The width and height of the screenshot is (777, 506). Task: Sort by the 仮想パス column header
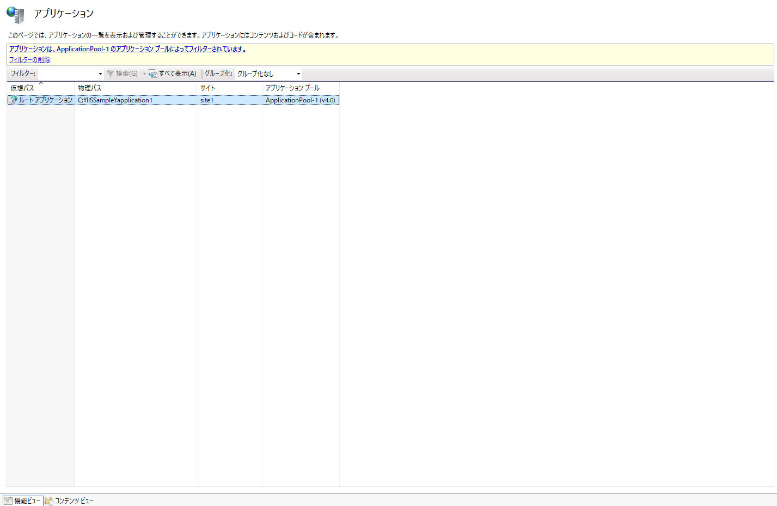coord(41,88)
